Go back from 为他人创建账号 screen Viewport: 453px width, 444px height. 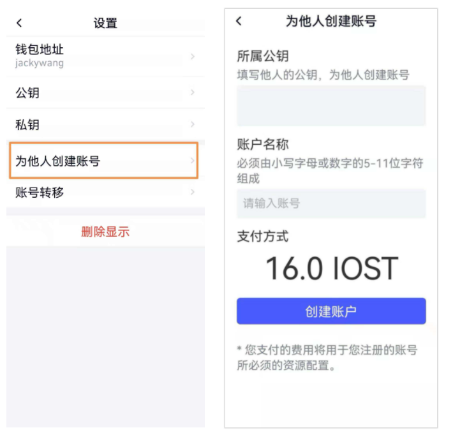coord(239,21)
